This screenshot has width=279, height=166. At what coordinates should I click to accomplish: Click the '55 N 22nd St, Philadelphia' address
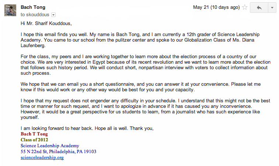click(x=58, y=152)
